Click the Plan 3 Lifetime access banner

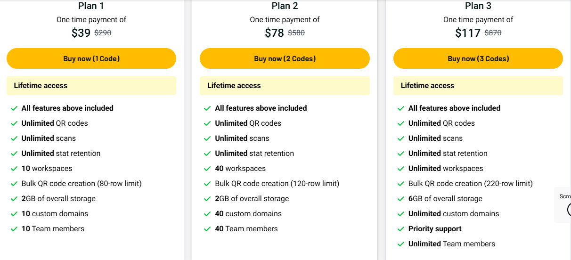[x=478, y=86]
